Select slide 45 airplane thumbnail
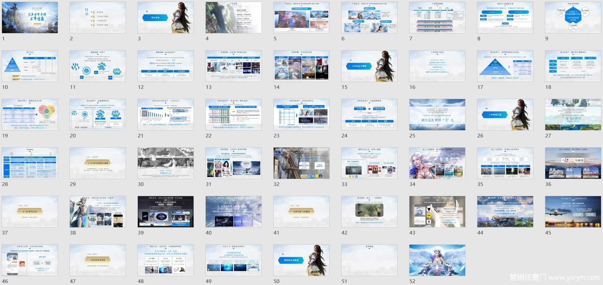This screenshot has width=603, height=285. [x=573, y=212]
